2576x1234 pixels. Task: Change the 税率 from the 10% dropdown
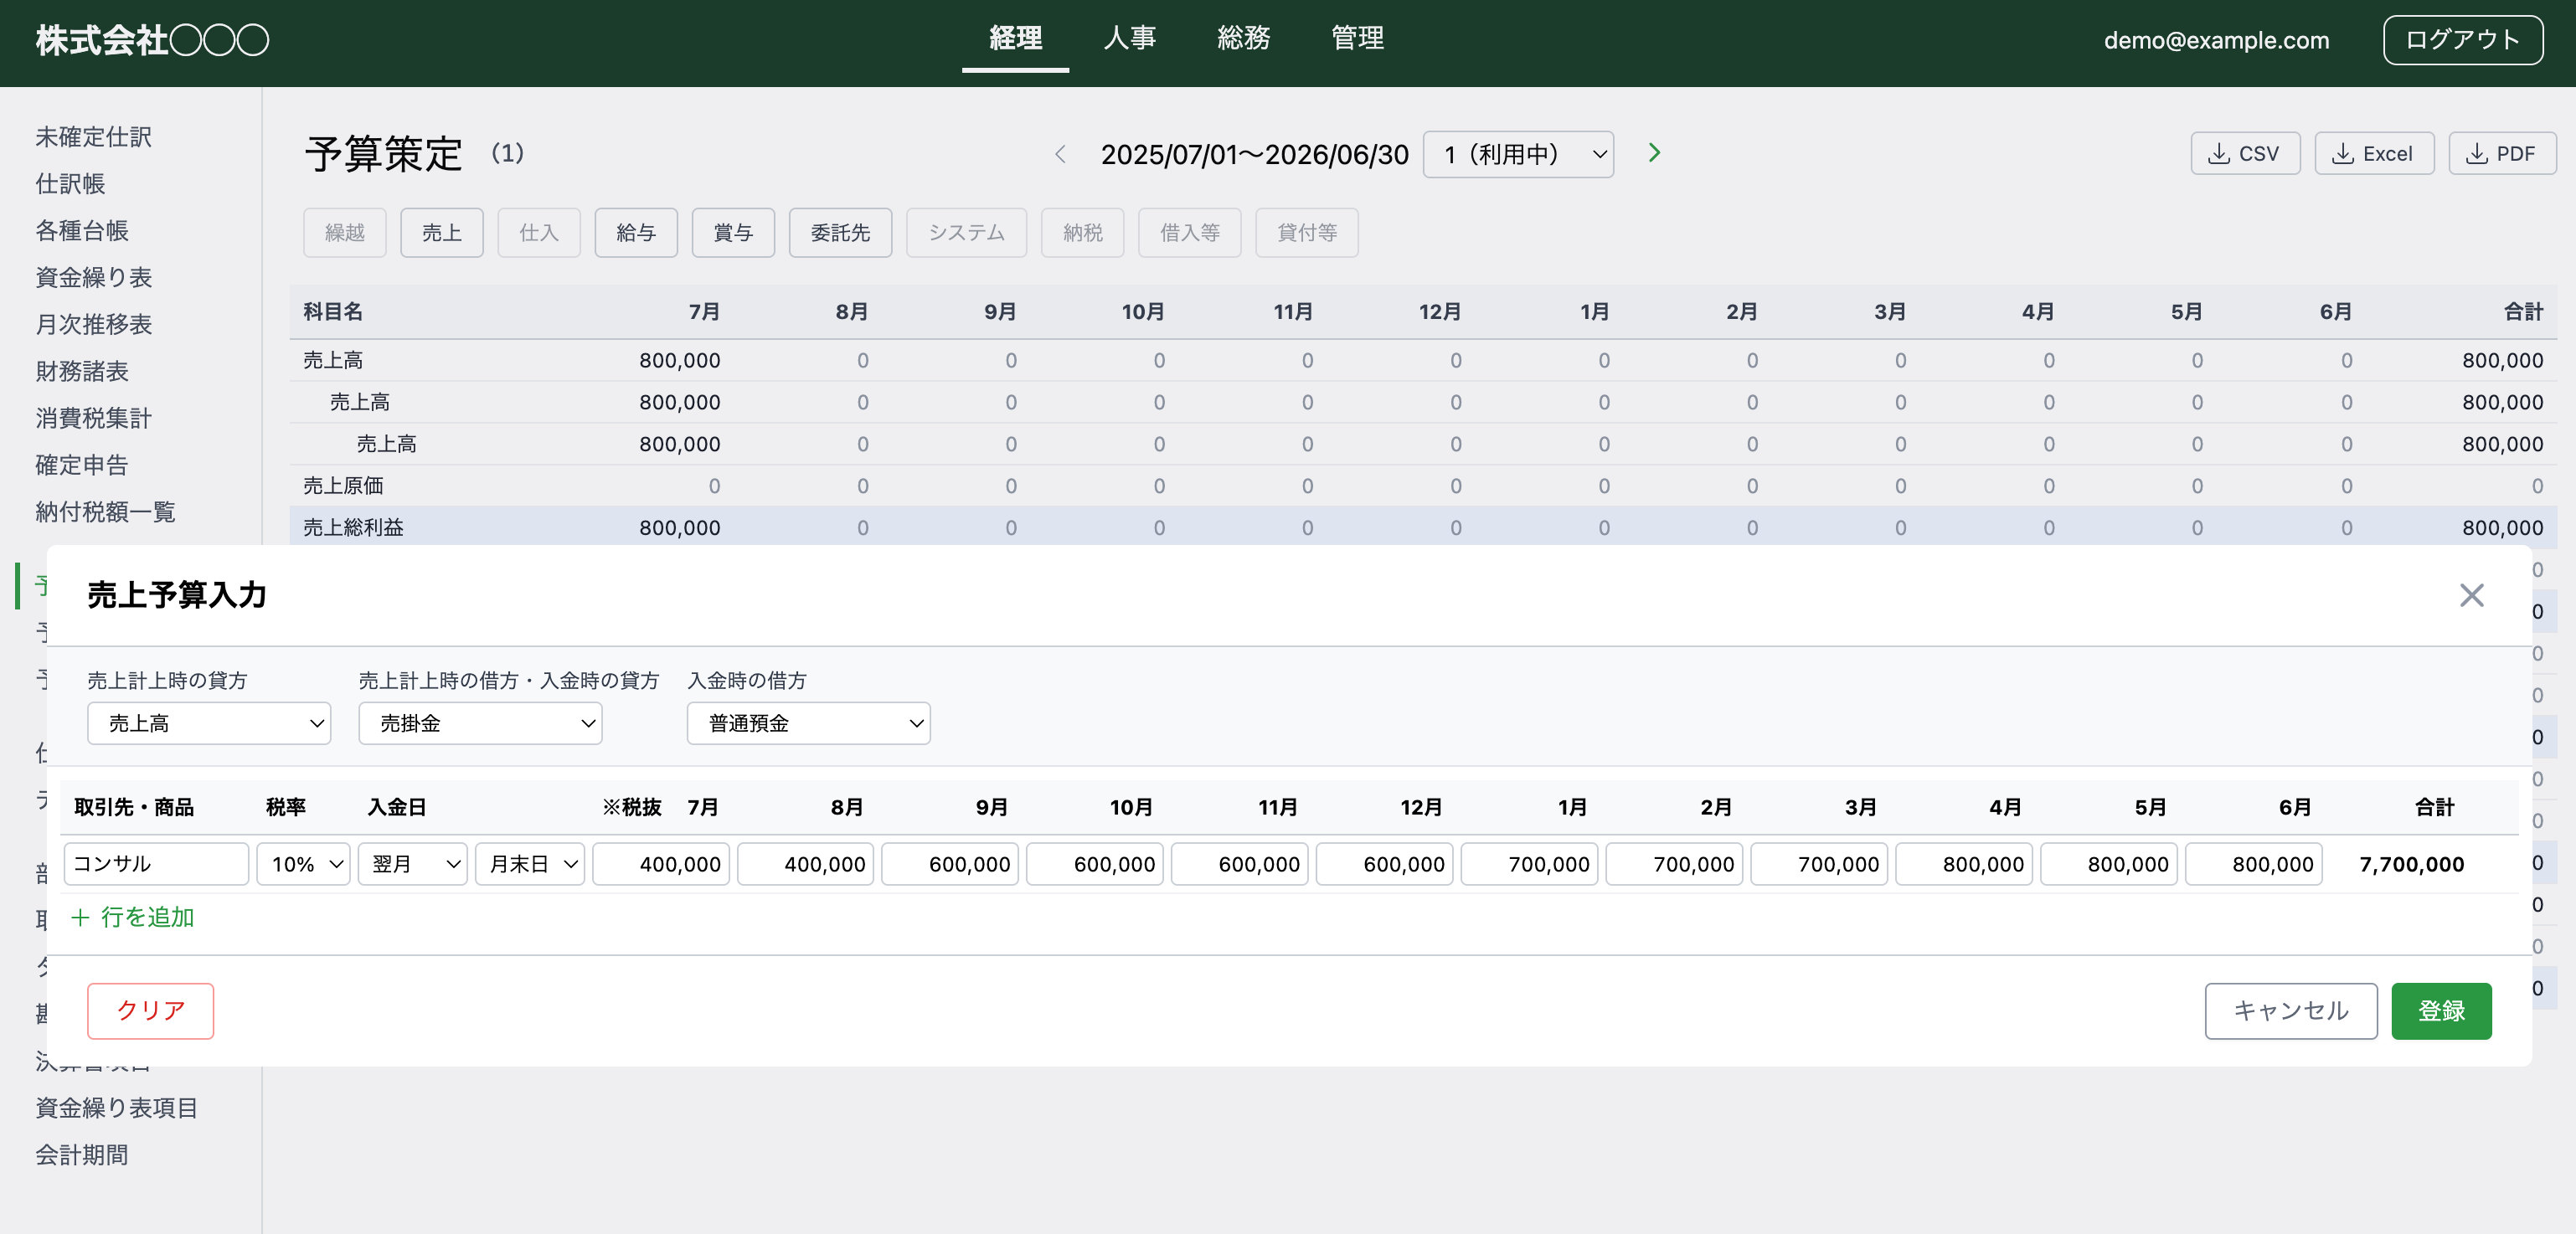tap(303, 864)
